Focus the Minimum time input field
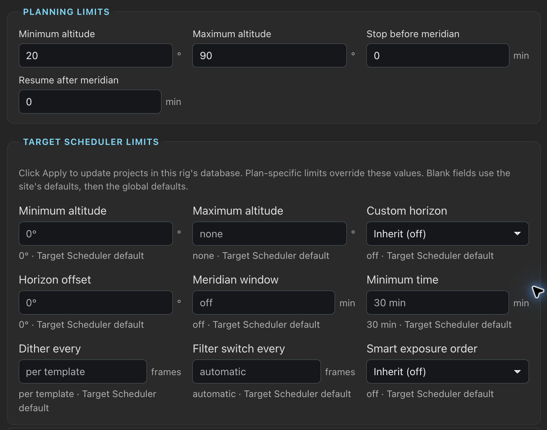 tap(438, 303)
